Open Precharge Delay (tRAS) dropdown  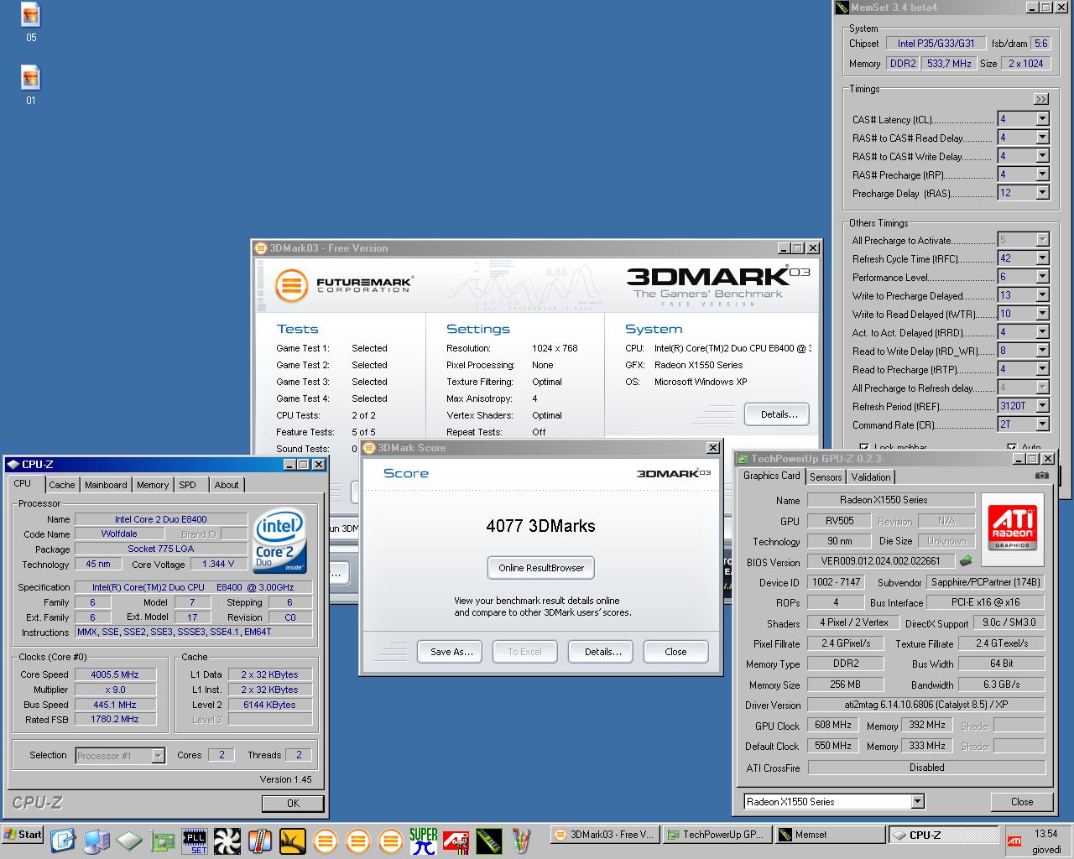1042,193
